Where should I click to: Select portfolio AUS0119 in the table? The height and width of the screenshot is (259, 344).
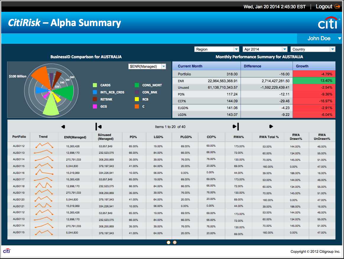[x=19, y=193]
